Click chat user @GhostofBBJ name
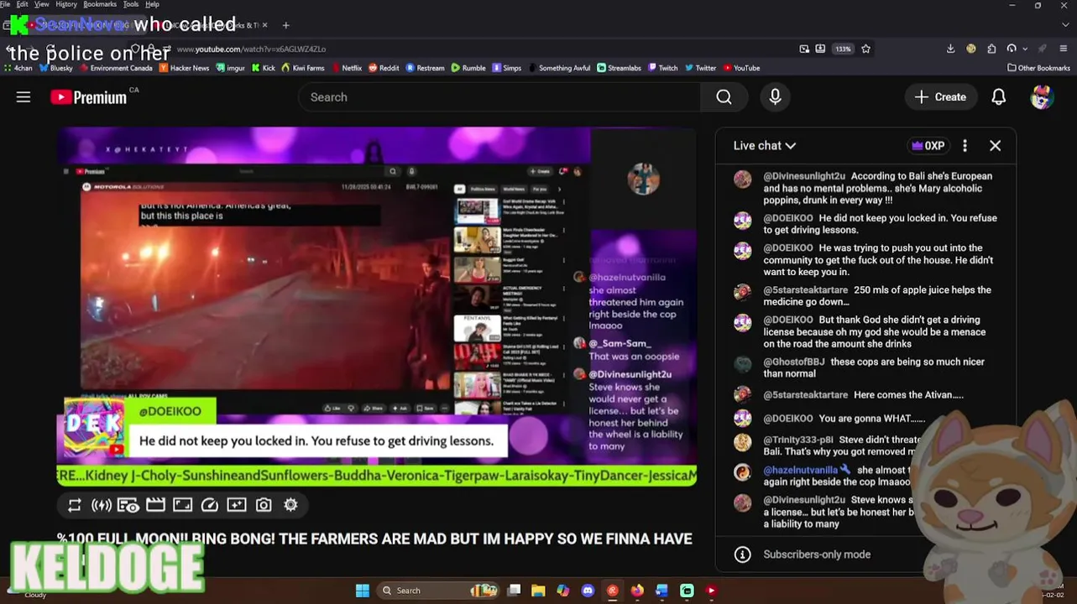The height and width of the screenshot is (604, 1077). point(793,362)
